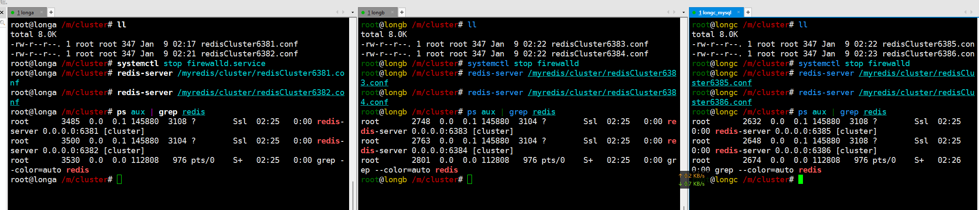This screenshot has width=979, height=210.
Task: Select the longc_mysql session tab
Action: pyautogui.click(x=716, y=13)
